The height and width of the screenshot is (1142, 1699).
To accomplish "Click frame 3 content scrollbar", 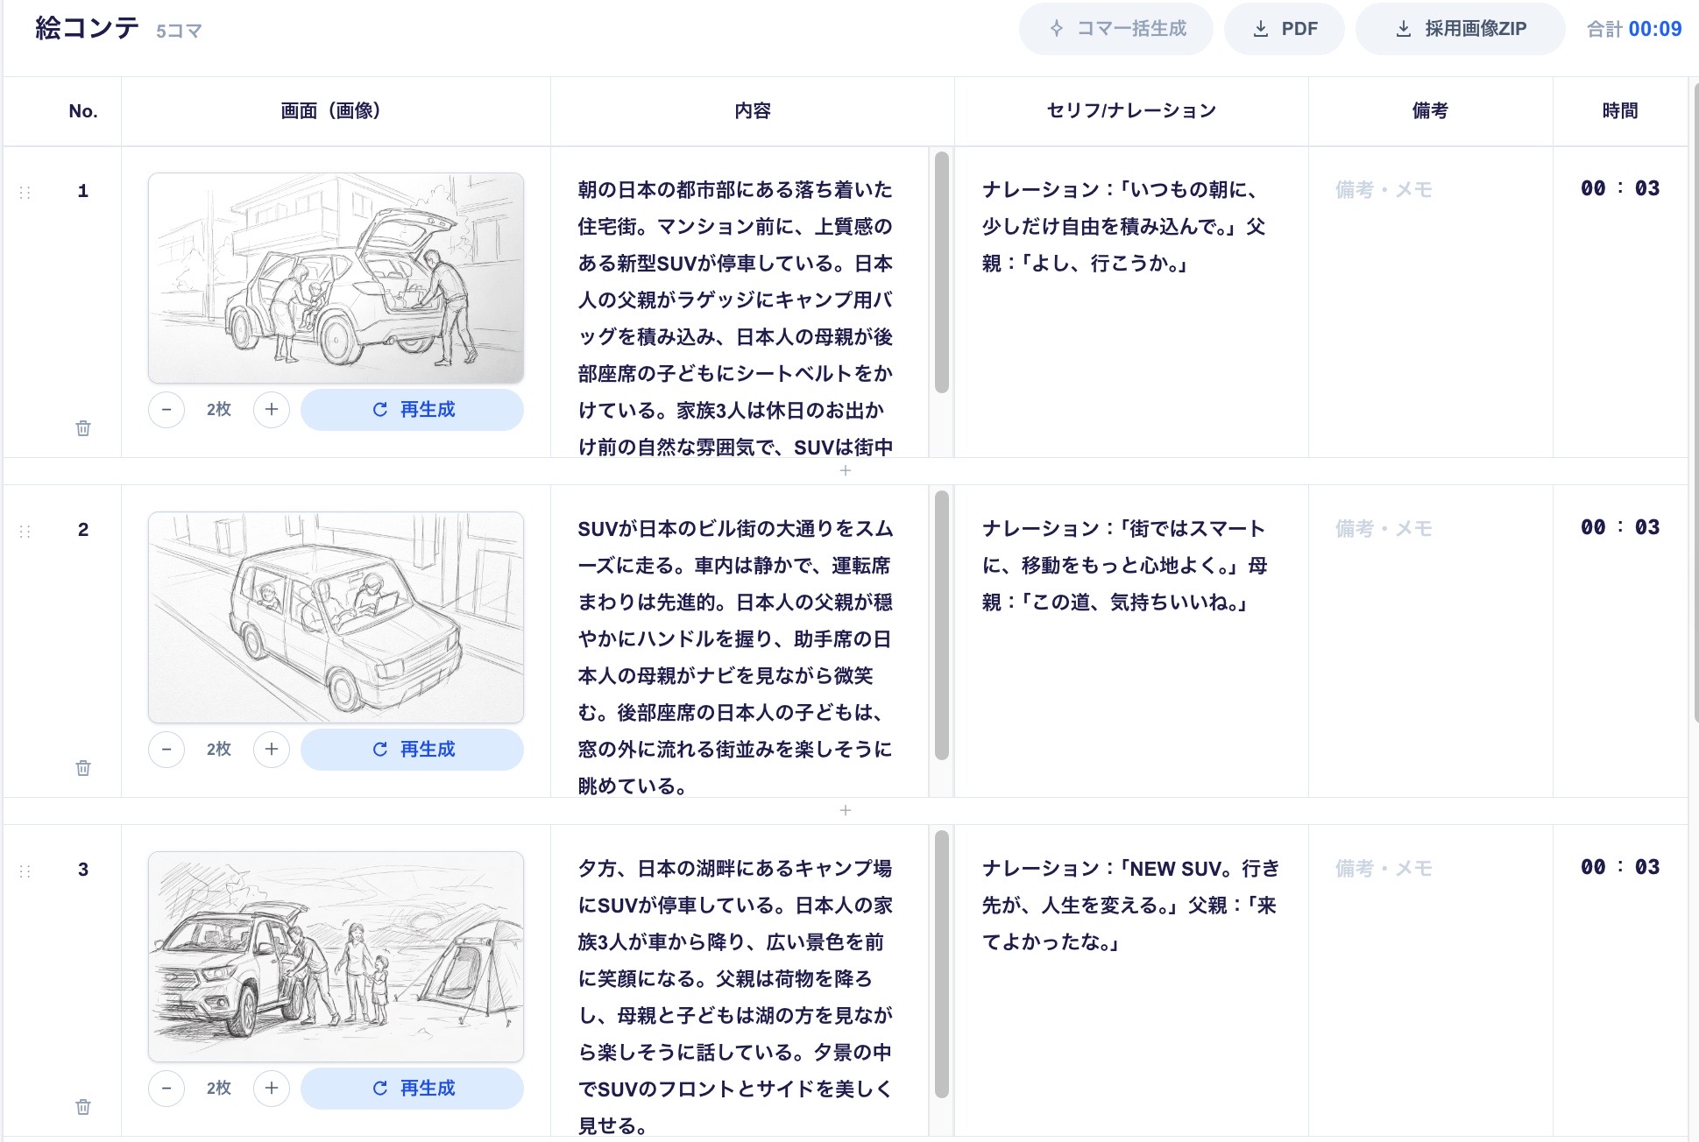I will click(x=942, y=964).
